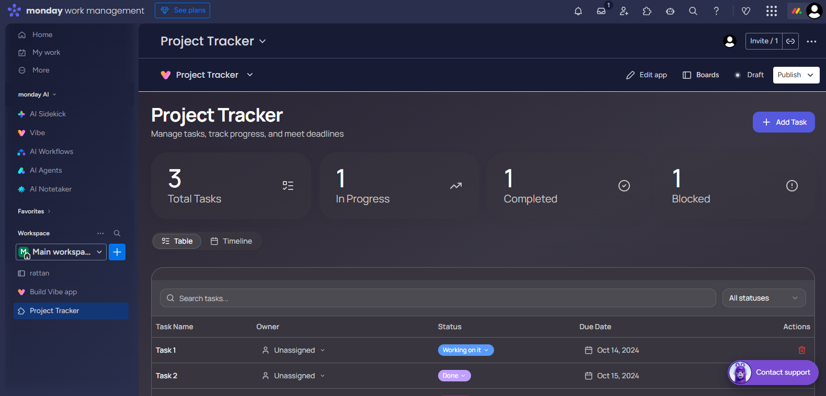Change Task 1 Working on it status
Screen dimensions: 826x396
(466, 350)
